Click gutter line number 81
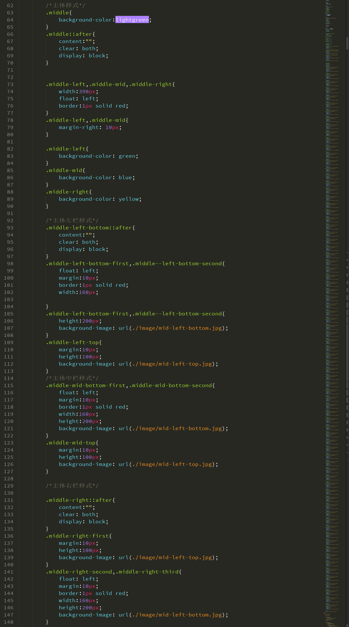The height and width of the screenshot is (627, 349). tap(10, 142)
